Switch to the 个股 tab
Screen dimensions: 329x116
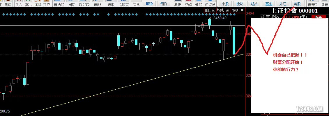click(225, 4)
